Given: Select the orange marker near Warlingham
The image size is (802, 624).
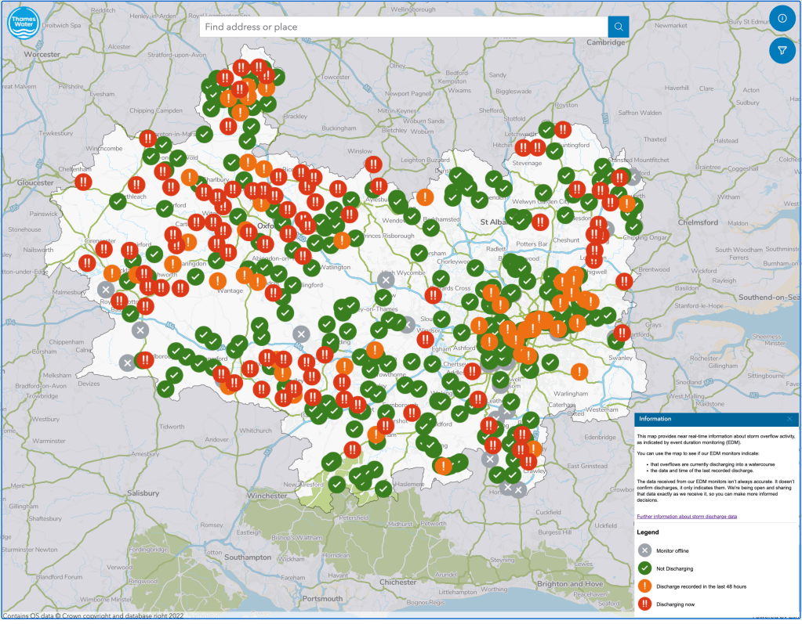Looking at the screenshot, I should [x=579, y=371].
